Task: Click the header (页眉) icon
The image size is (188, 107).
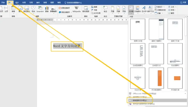Action: click(113, 9)
